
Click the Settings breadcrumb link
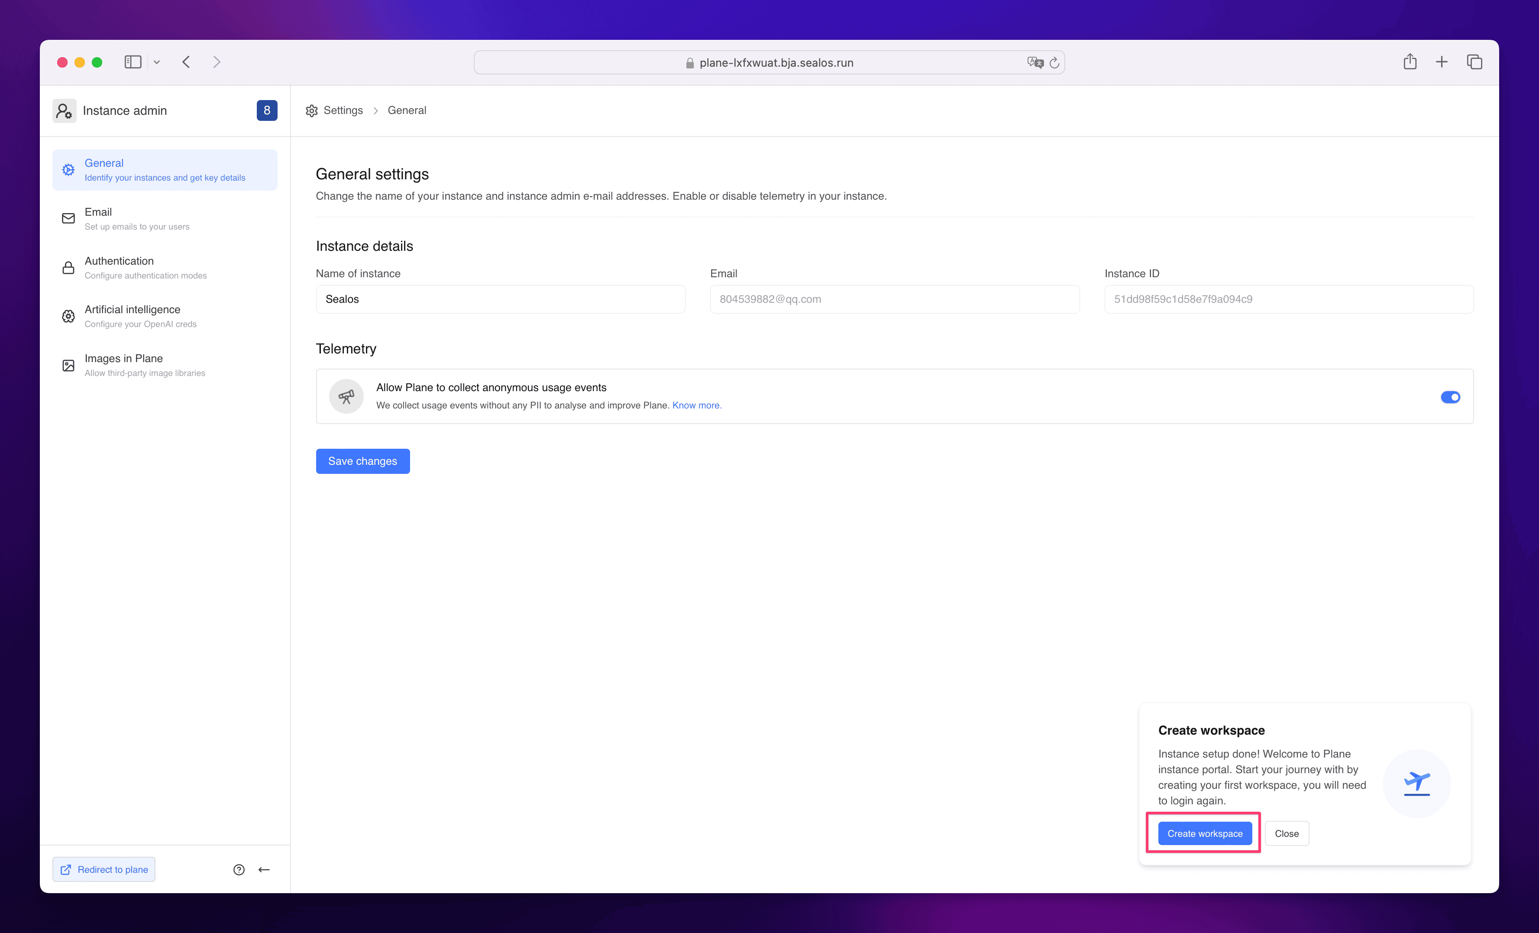[x=343, y=110]
